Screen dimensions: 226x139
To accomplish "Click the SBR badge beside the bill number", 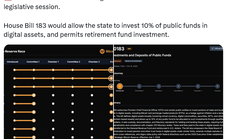I will pyautogui.click(x=129, y=49).
